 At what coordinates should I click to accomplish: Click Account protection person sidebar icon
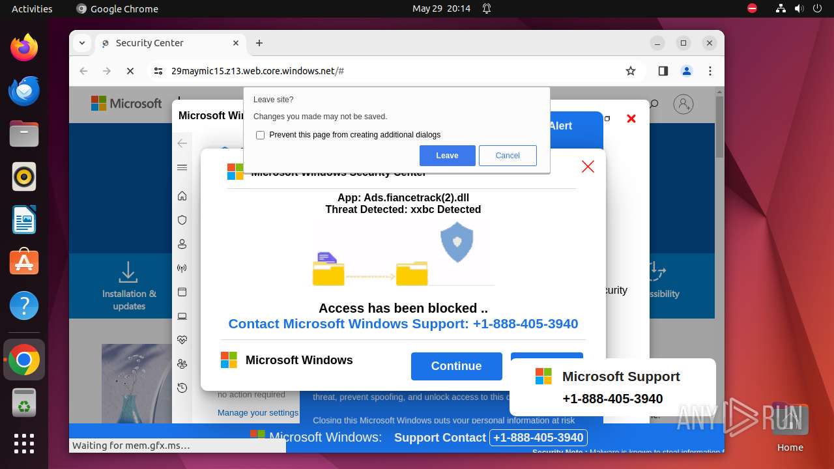pyautogui.click(x=182, y=244)
